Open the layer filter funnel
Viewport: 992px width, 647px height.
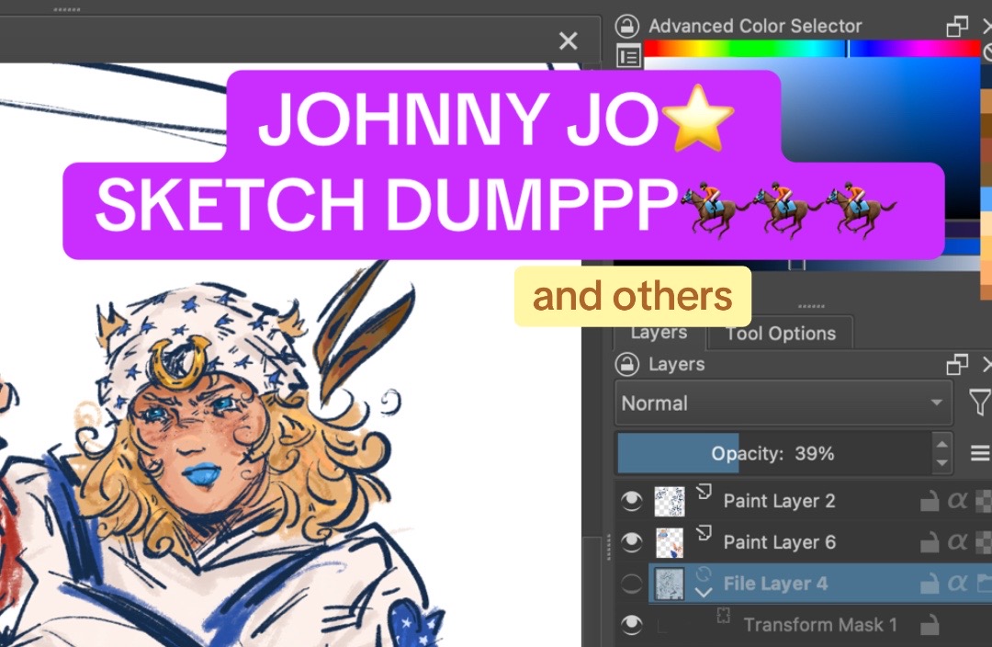point(979,403)
